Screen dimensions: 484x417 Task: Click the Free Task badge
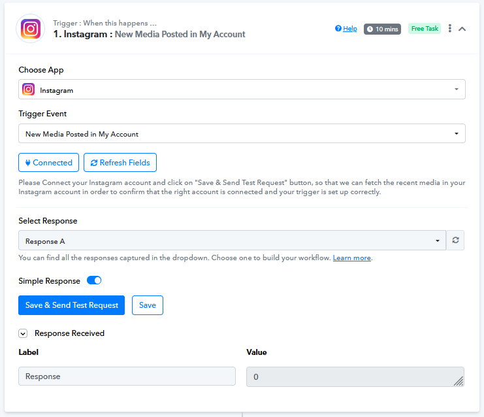tap(425, 28)
